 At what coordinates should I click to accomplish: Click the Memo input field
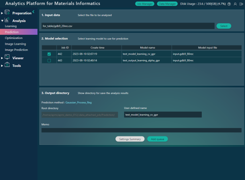(x=142, y=130)
